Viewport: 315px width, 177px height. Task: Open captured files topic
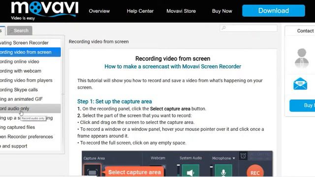click(x=30, y=127)
